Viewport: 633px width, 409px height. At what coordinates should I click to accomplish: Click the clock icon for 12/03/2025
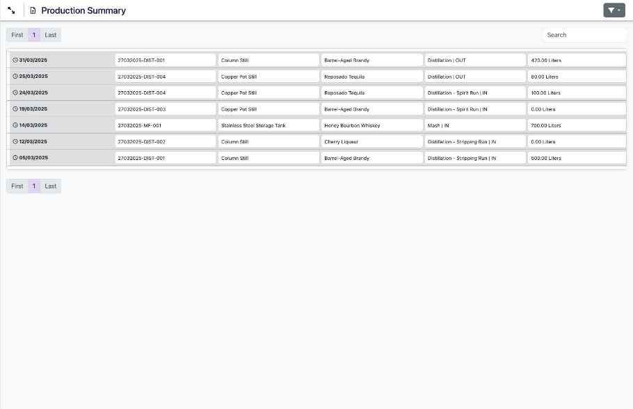pyautogui.click(x=15, y=142)
